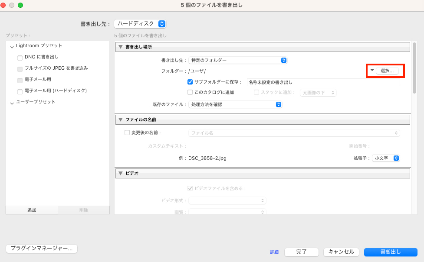Click the 選択... folder chooser button
The image size is (424, 262).
[x=388, y=70]
